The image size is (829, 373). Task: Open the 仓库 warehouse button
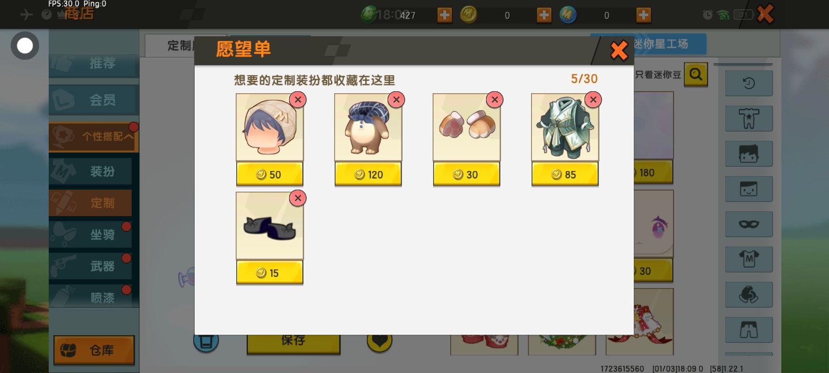tap(94, 350)
